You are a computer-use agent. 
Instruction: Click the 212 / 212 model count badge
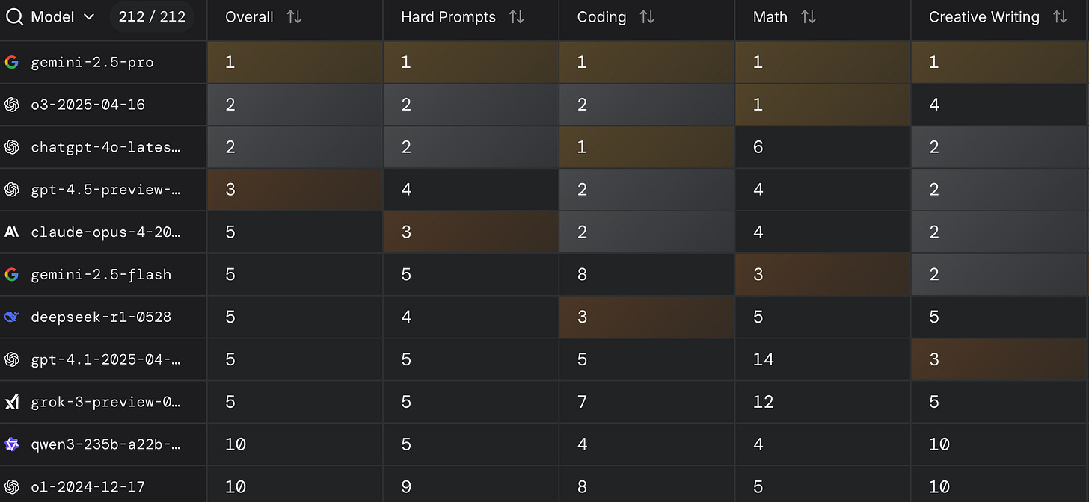click(x=152, y=16)
